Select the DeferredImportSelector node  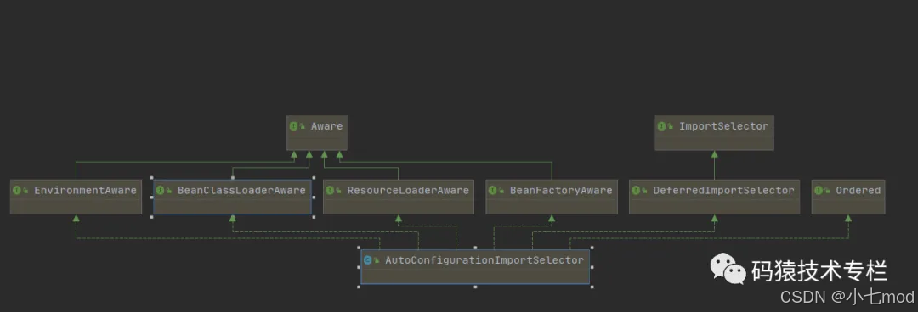pos(714,197)
